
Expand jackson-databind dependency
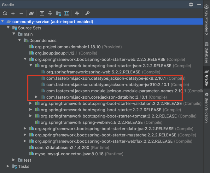pos(36,97)
